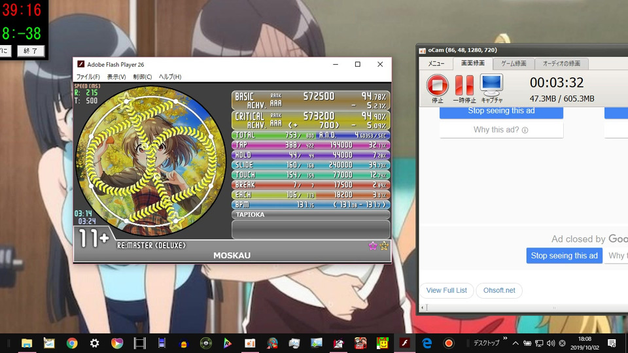The height and width of the screenshot is (353, 628).
Task: Show hidden system tray icons chevron
Action: [515, 343]
